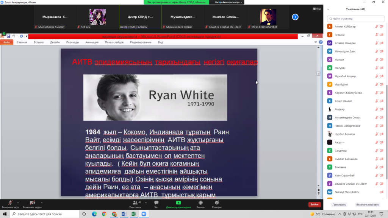Leave meeting with the red Выйти button
This screenshot has width=388, height=218.
314,204
